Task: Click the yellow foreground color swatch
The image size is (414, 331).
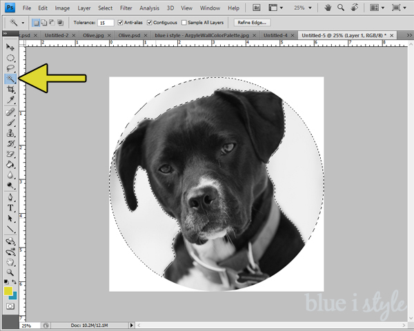Action: [x=8, y=291]
